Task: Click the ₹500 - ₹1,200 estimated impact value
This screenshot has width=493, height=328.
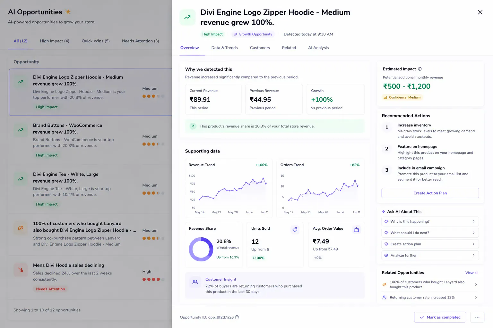Action: (x=407, y=86)
